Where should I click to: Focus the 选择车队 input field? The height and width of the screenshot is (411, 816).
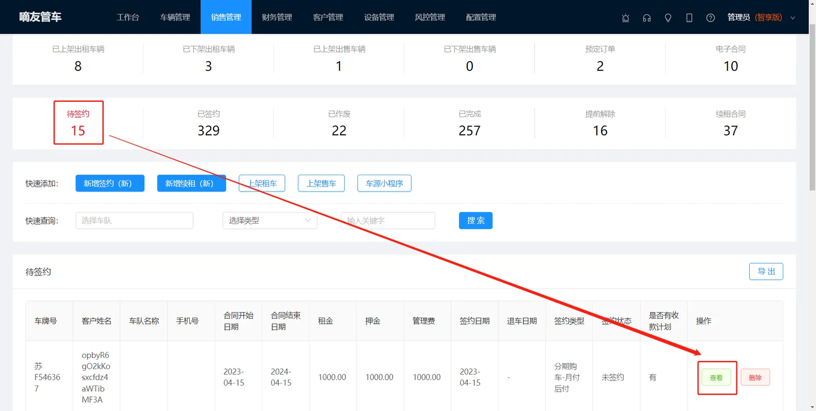[x=135, y=221]
